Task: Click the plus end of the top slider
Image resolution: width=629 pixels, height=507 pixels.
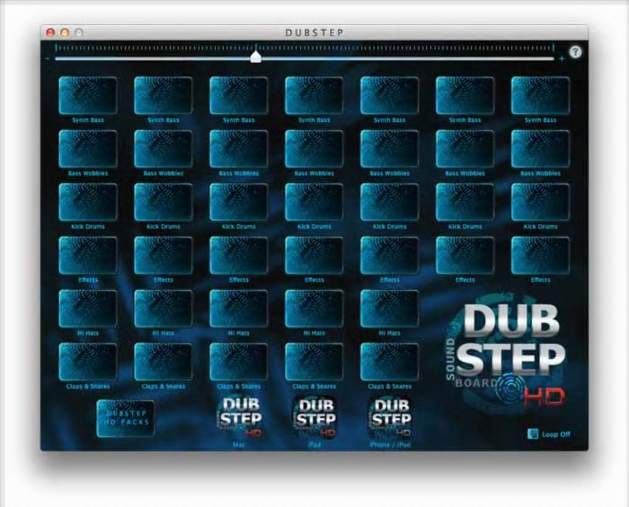Action: (562, 59)
